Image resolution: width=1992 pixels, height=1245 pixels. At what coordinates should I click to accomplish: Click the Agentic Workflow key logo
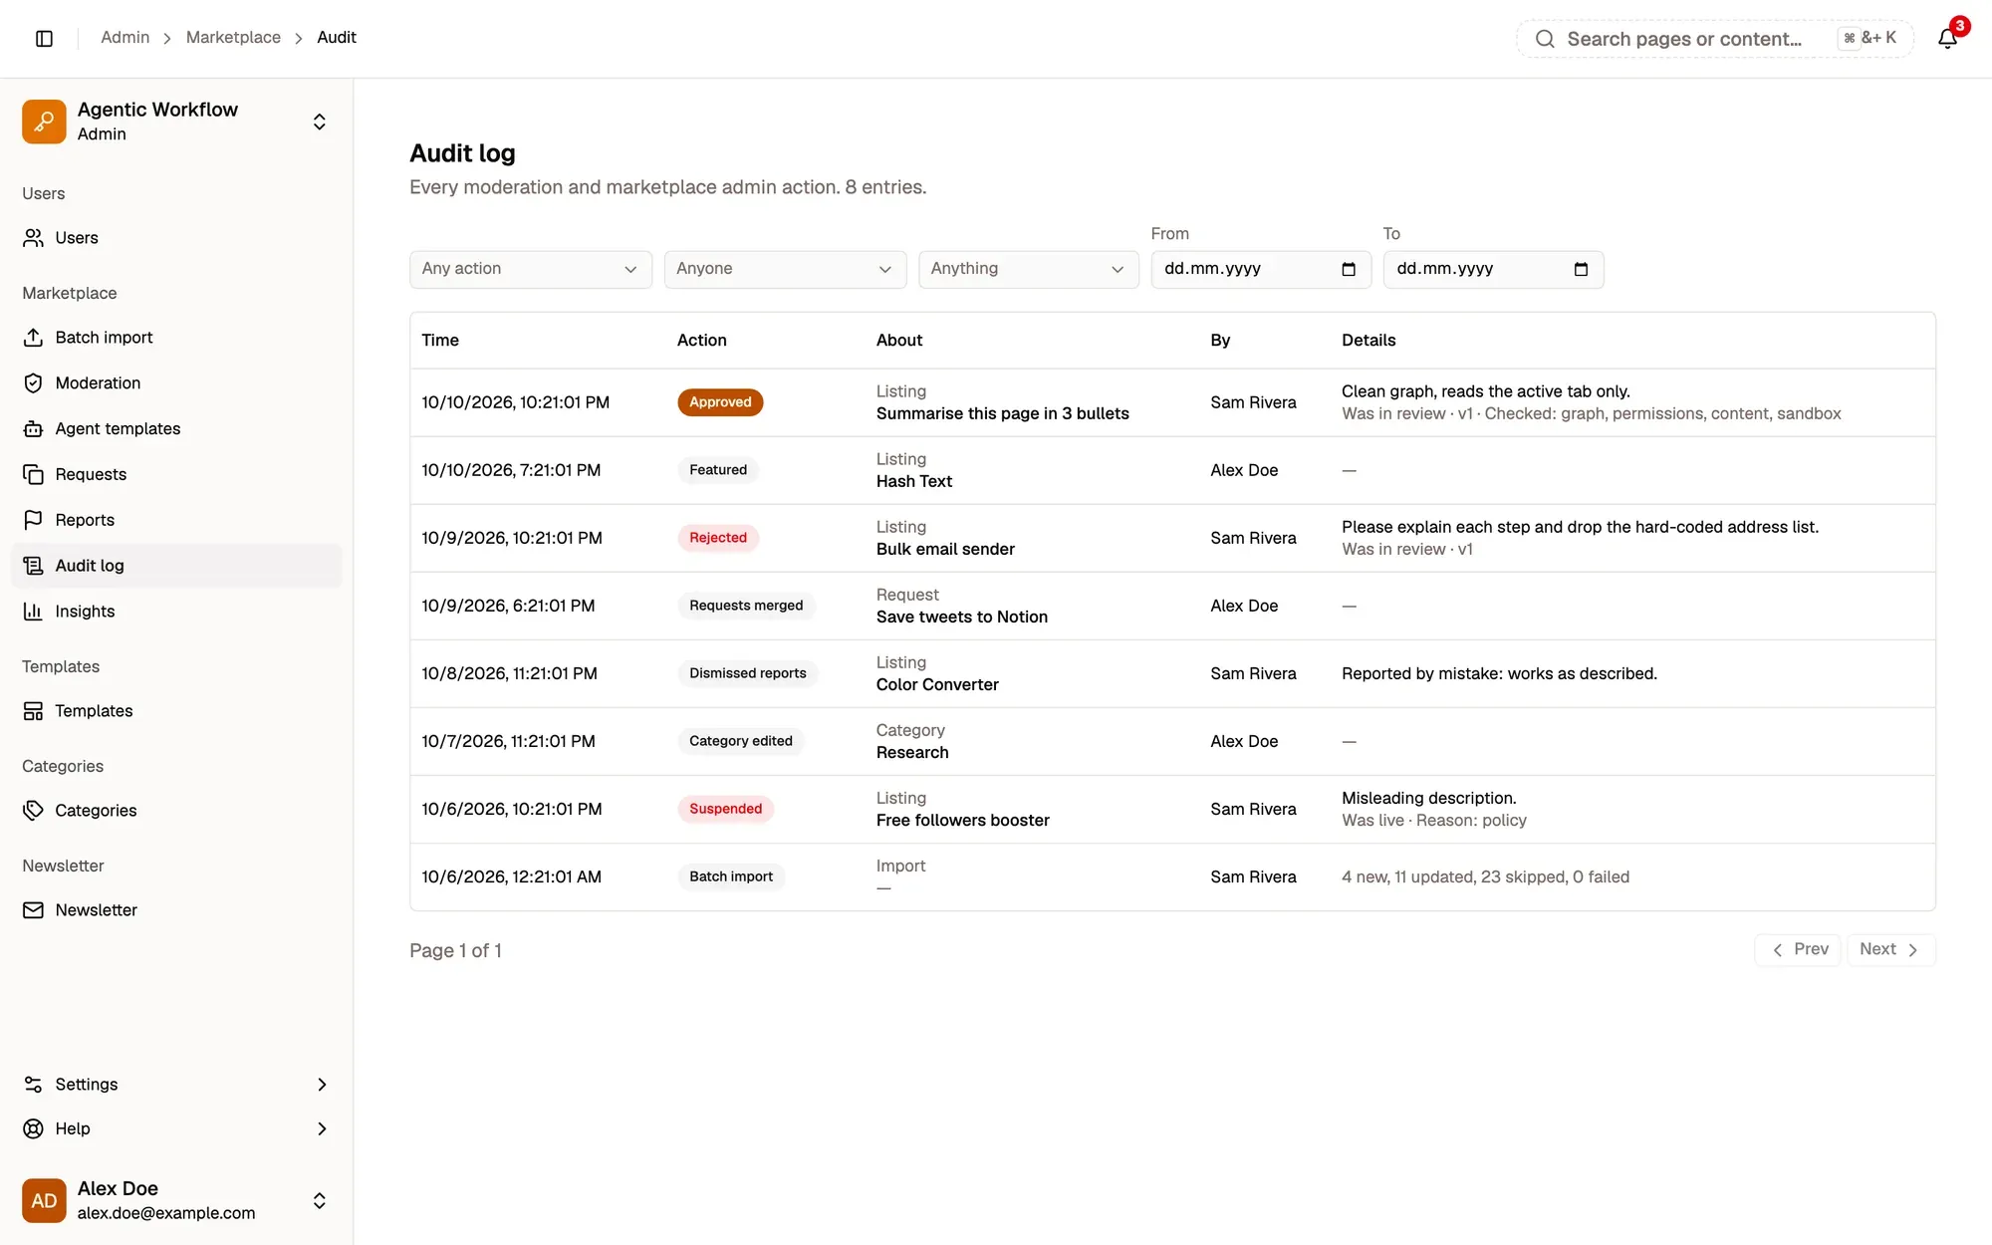click(44, 122)
